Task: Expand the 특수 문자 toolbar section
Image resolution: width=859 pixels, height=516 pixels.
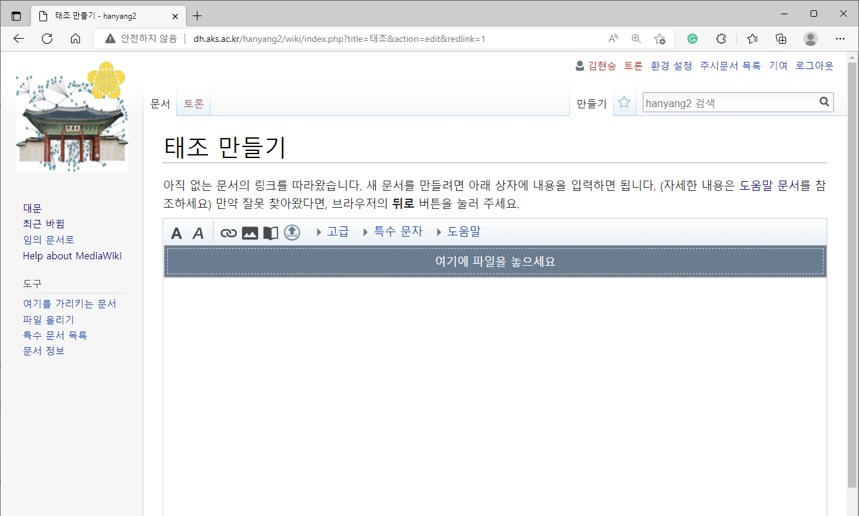Action: (392, 232)
